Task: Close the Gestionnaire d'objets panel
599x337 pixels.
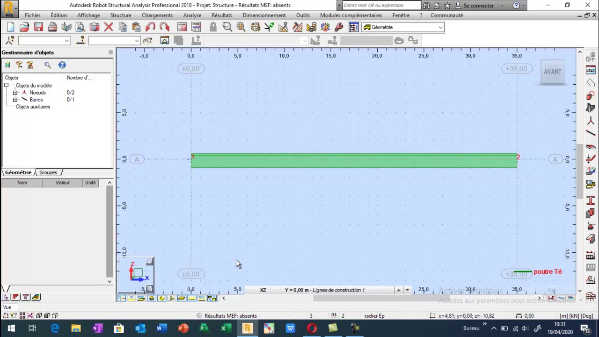Action: pos(110,52)
